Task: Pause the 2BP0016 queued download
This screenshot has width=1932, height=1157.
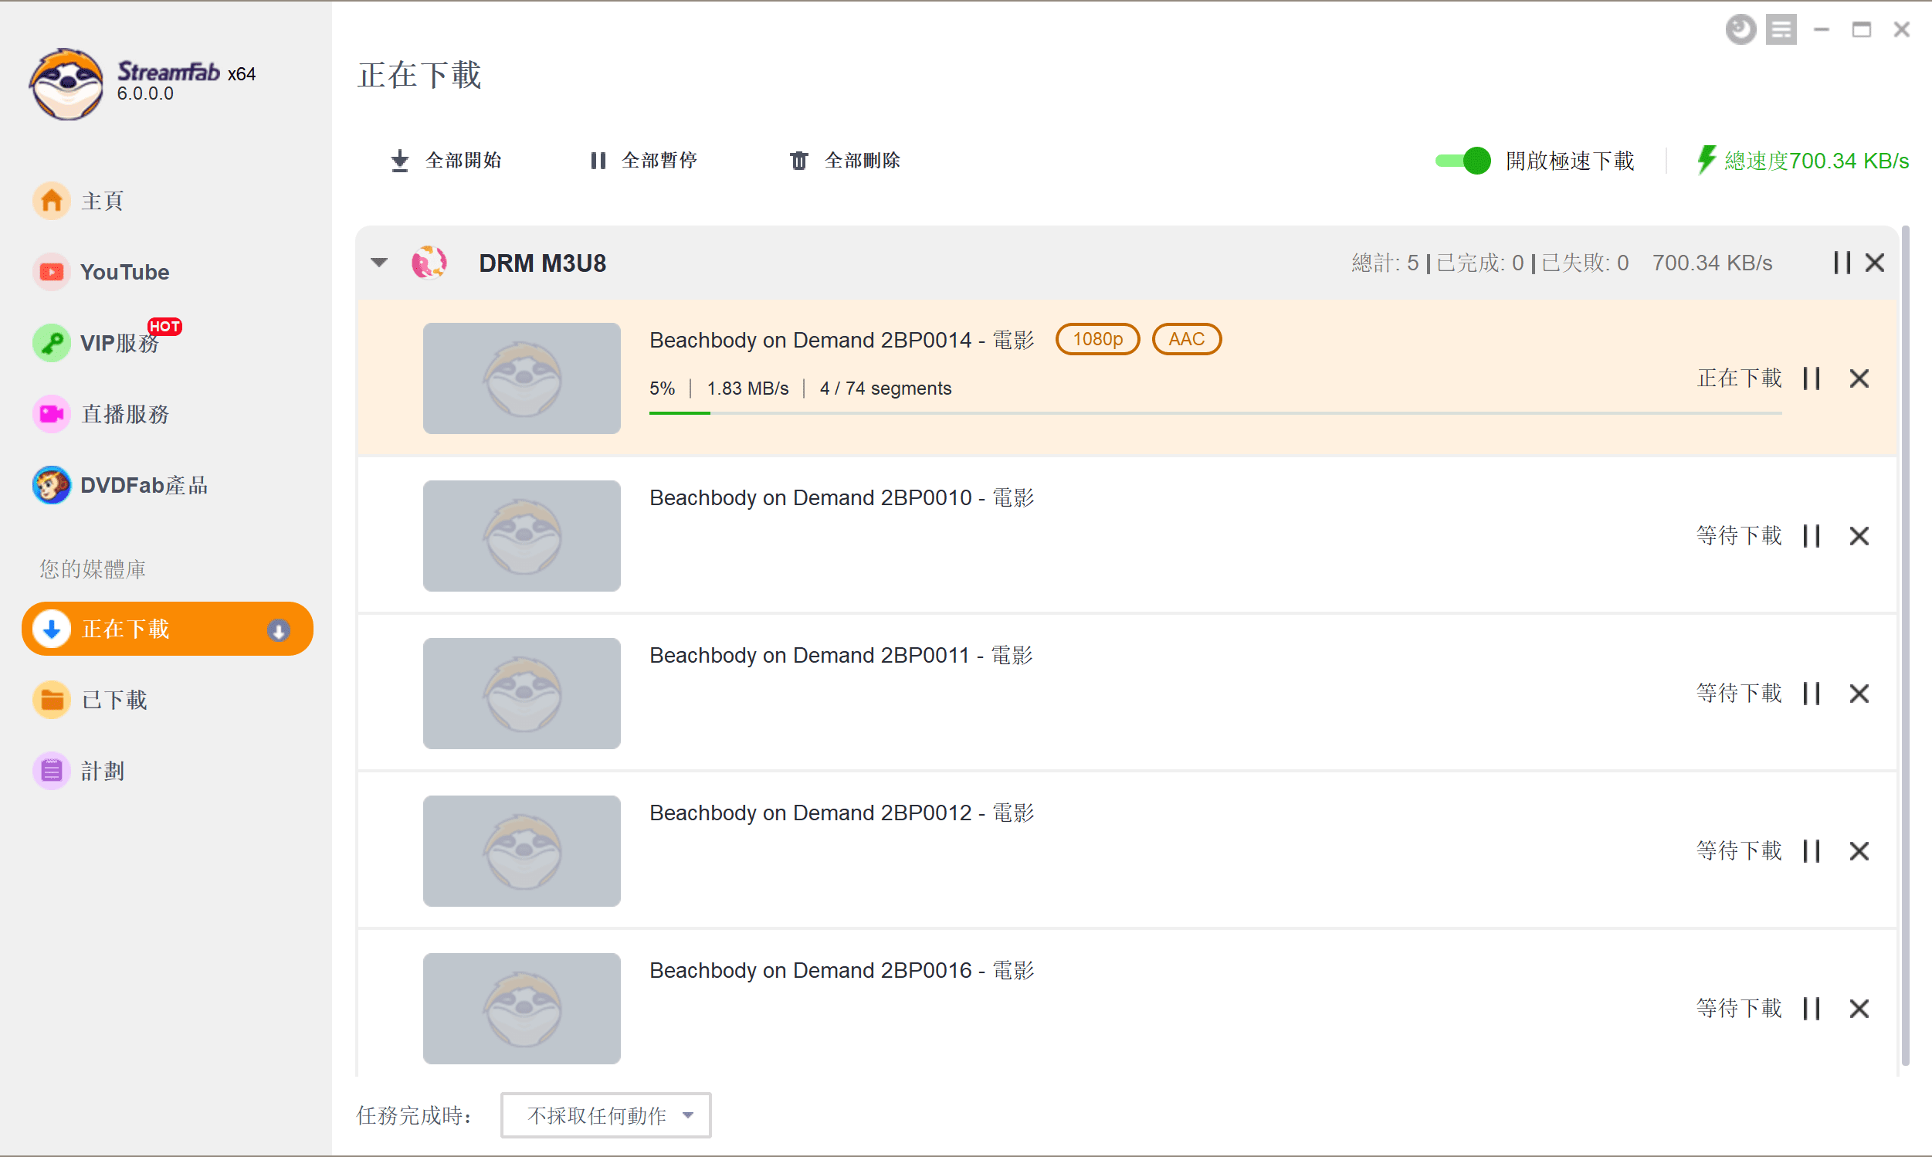Action: [1812, 1008]
